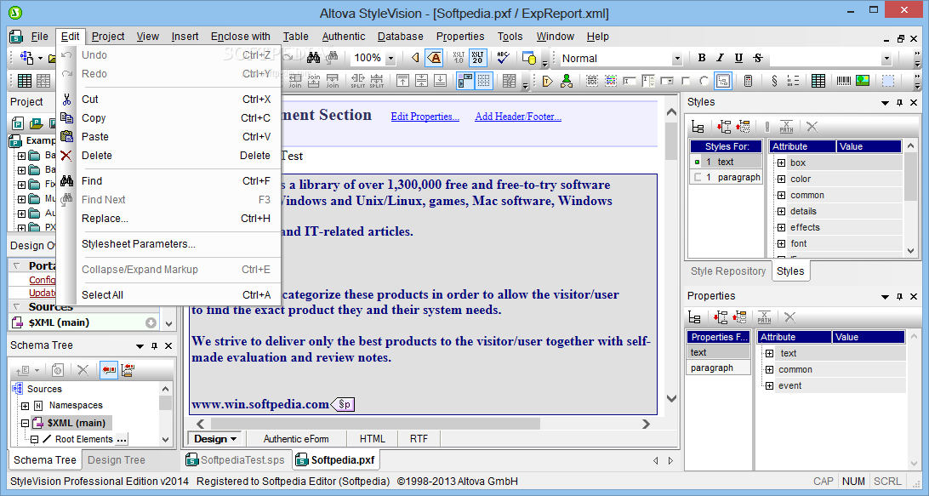This screenshot has height=496, width=929.
Task: Expand the box attribute in Styles
Action: [x=781, y=162]
